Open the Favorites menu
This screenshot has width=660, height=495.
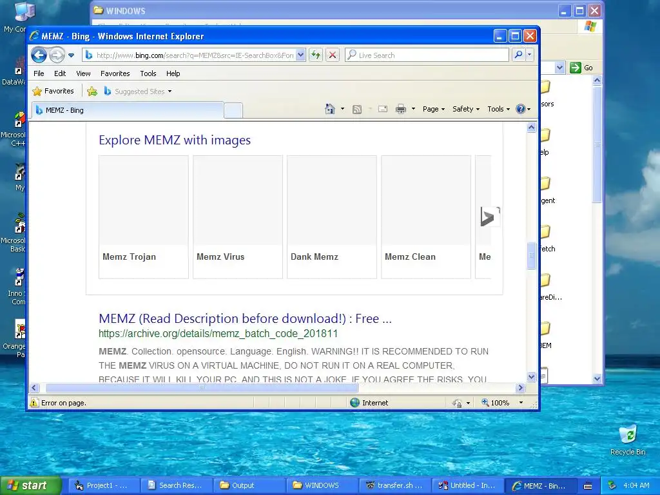tap(115, 73)
